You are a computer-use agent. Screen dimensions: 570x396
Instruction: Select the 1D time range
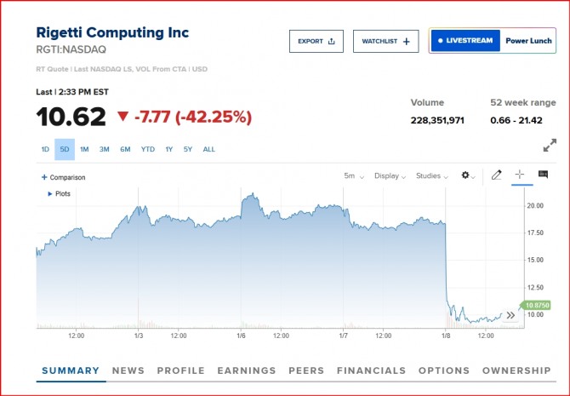pos(45,150)
